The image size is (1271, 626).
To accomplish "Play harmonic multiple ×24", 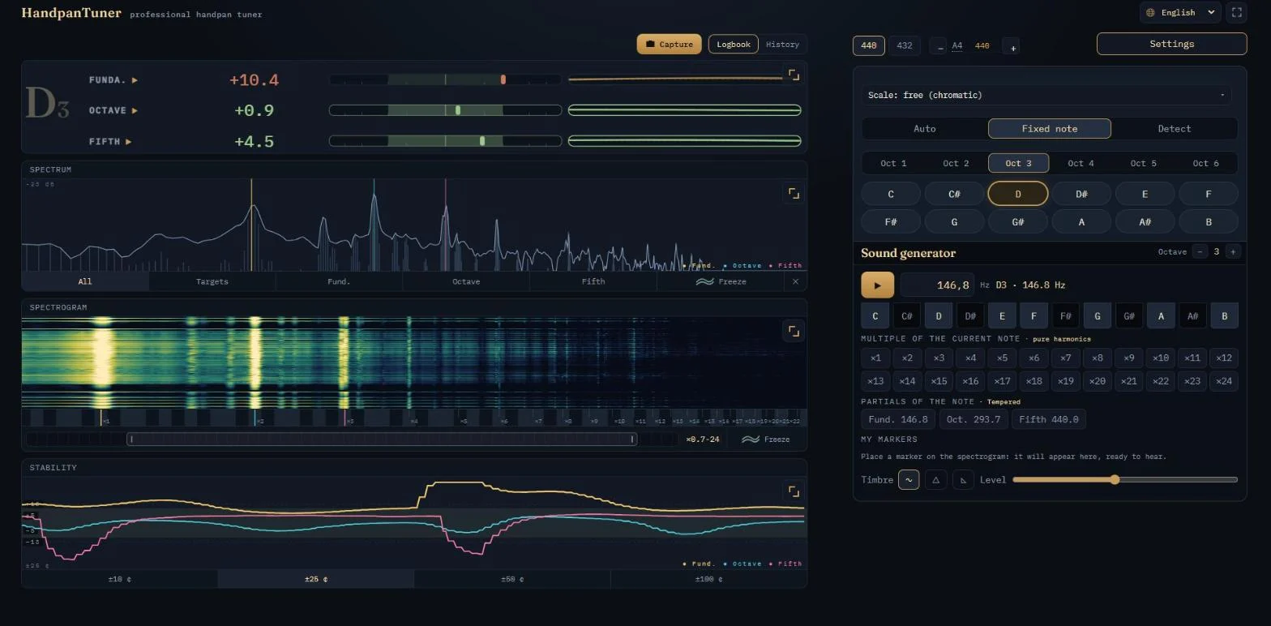I will click(1223, 381).
